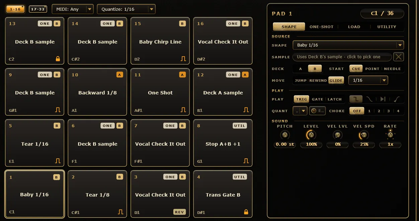Viewport: 419px width, 221px height.
Task: Click the trigger envelope icon on pad 15
Action: 183,59
